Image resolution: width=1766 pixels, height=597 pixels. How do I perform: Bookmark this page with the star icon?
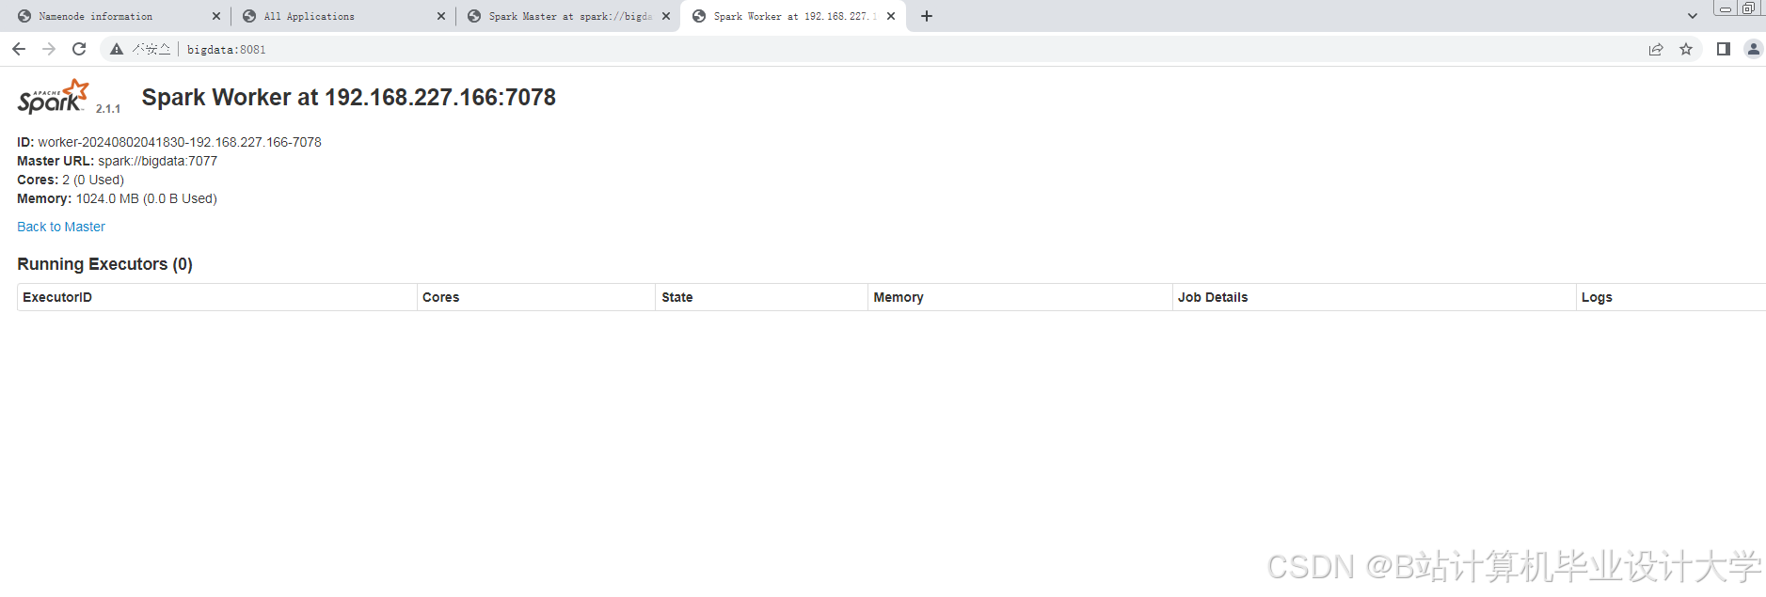[1686, 49]
